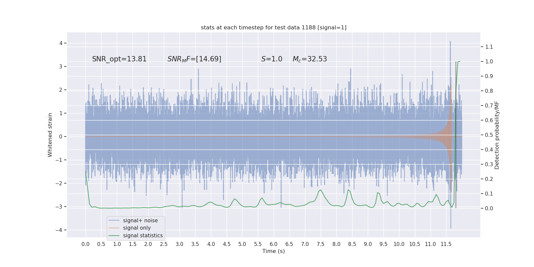Click the plot title text for test data 1188
This screenshot has width=534, height=267.
274,28
